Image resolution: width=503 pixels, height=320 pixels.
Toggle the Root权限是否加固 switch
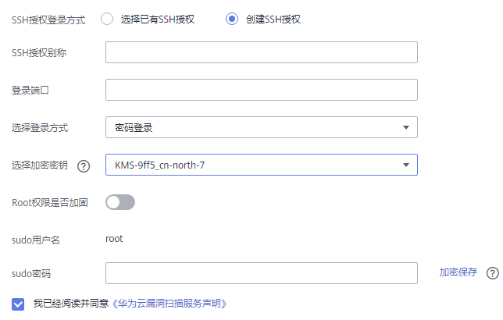pyautogui.click(x=120, y=203)
